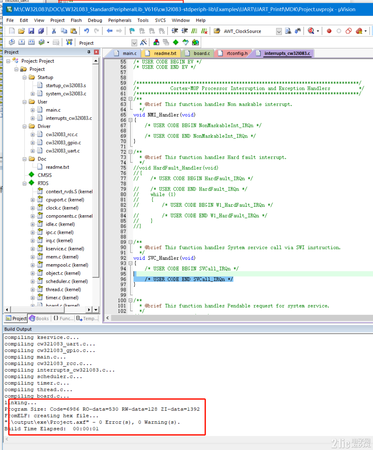Open Manage Project Items with the colored blocks icon
This screenshot has width=373, height=450.
click(x=156, y=42)
